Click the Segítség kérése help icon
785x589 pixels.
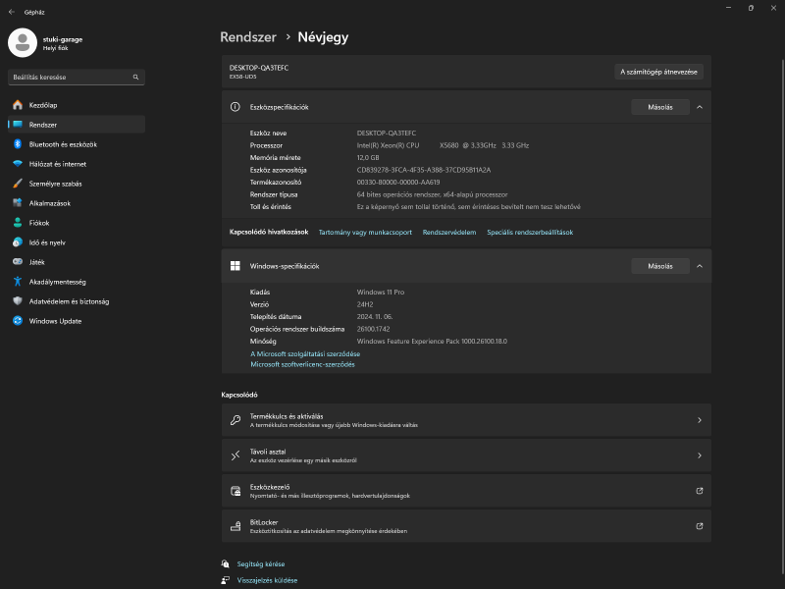[x=226, y=563]
